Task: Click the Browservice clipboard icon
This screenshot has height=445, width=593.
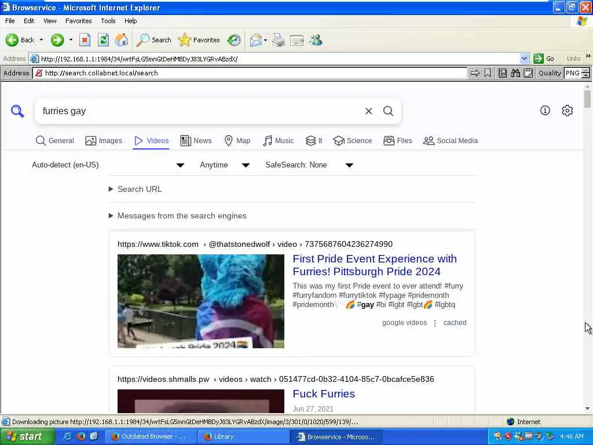Action: (528, 73)
